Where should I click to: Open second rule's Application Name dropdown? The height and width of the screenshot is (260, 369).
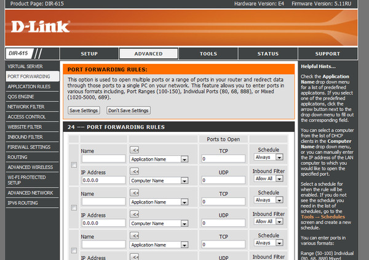[x=159, y=202]
